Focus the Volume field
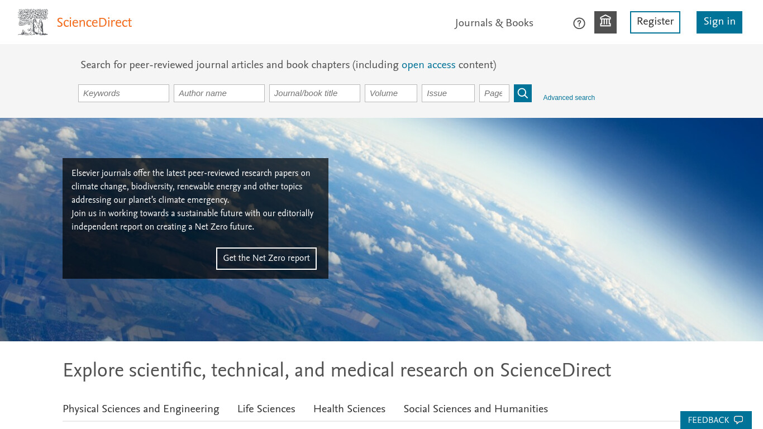The width and height of the screenshot is (763, 429). pyautogui.click(x=391, y=93)
